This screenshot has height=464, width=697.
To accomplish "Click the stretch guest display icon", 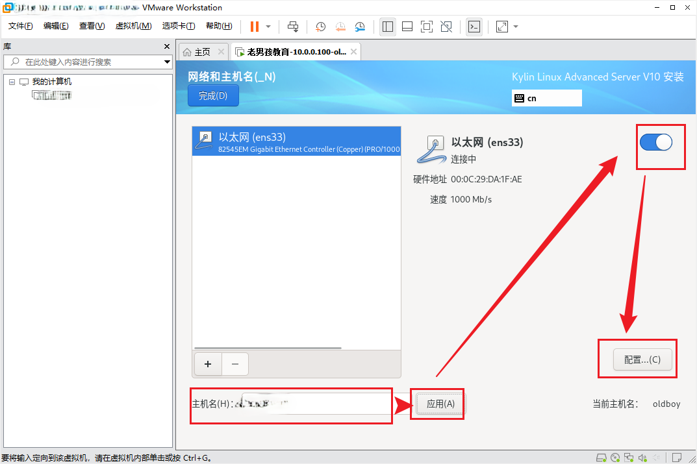I will coord(502,27).
